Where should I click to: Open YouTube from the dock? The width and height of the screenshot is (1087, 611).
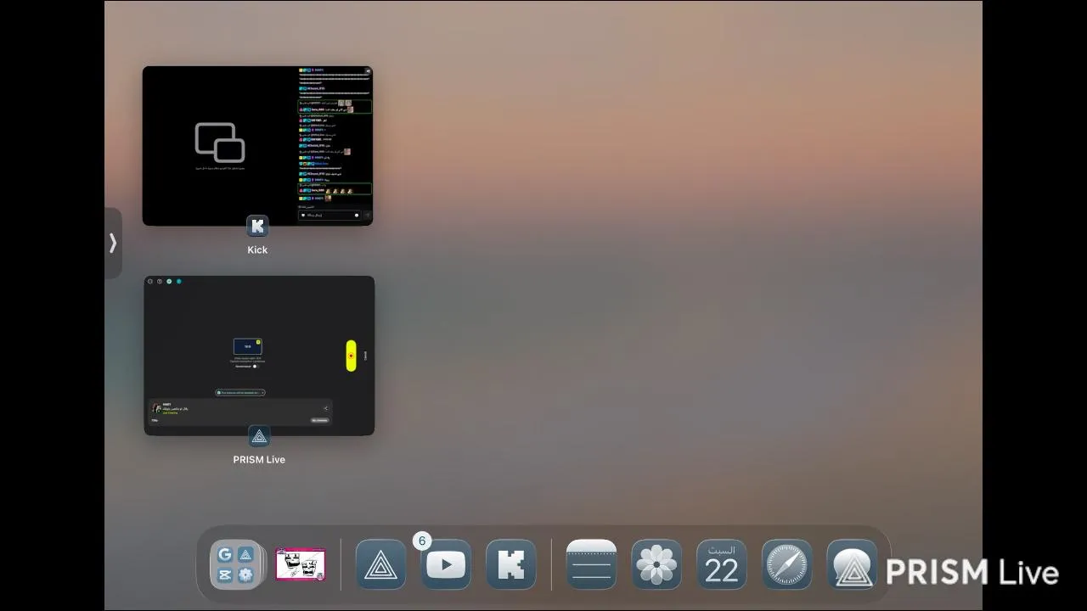(x=446, y=565)
